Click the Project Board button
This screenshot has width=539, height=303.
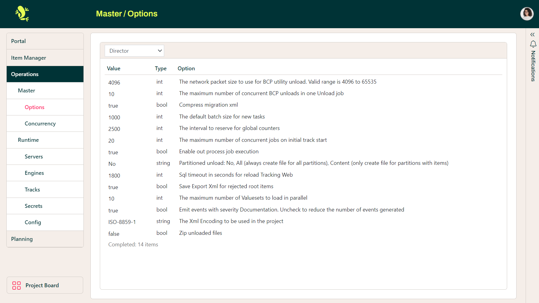tap(45, 285)
